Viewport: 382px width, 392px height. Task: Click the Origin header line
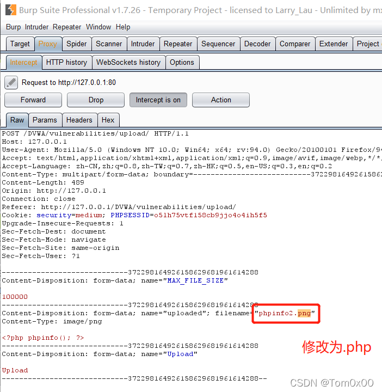[54, 191]
